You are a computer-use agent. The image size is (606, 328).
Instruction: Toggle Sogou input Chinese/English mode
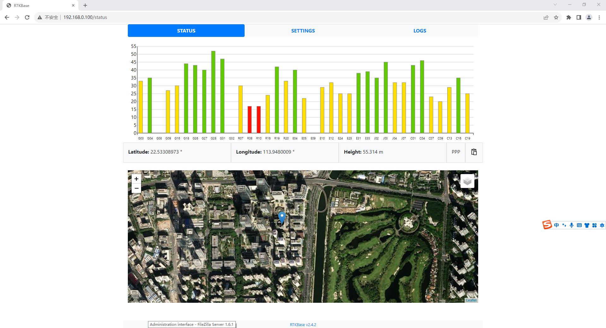pos(556,225)
